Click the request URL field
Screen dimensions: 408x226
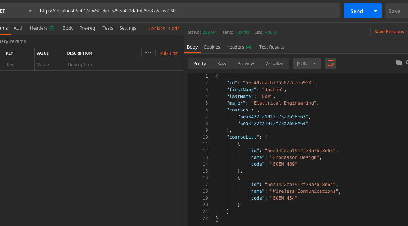click(x=189, y=11)
